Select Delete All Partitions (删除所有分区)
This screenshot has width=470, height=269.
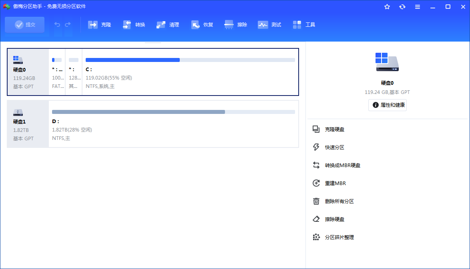[x=339, y=201]
